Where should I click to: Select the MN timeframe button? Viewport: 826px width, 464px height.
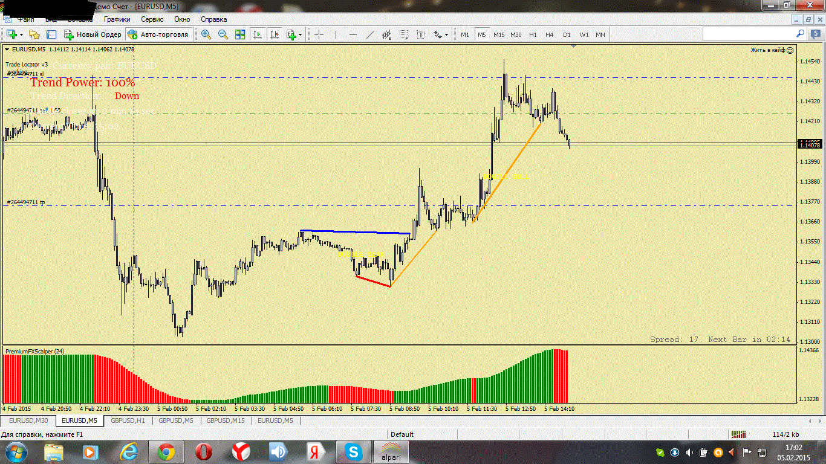click(x=600, y=34)
